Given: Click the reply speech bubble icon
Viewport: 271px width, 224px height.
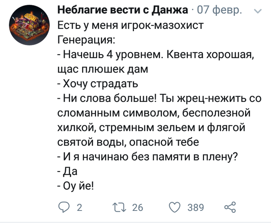Looking at the screenshot, I should 63,207.
